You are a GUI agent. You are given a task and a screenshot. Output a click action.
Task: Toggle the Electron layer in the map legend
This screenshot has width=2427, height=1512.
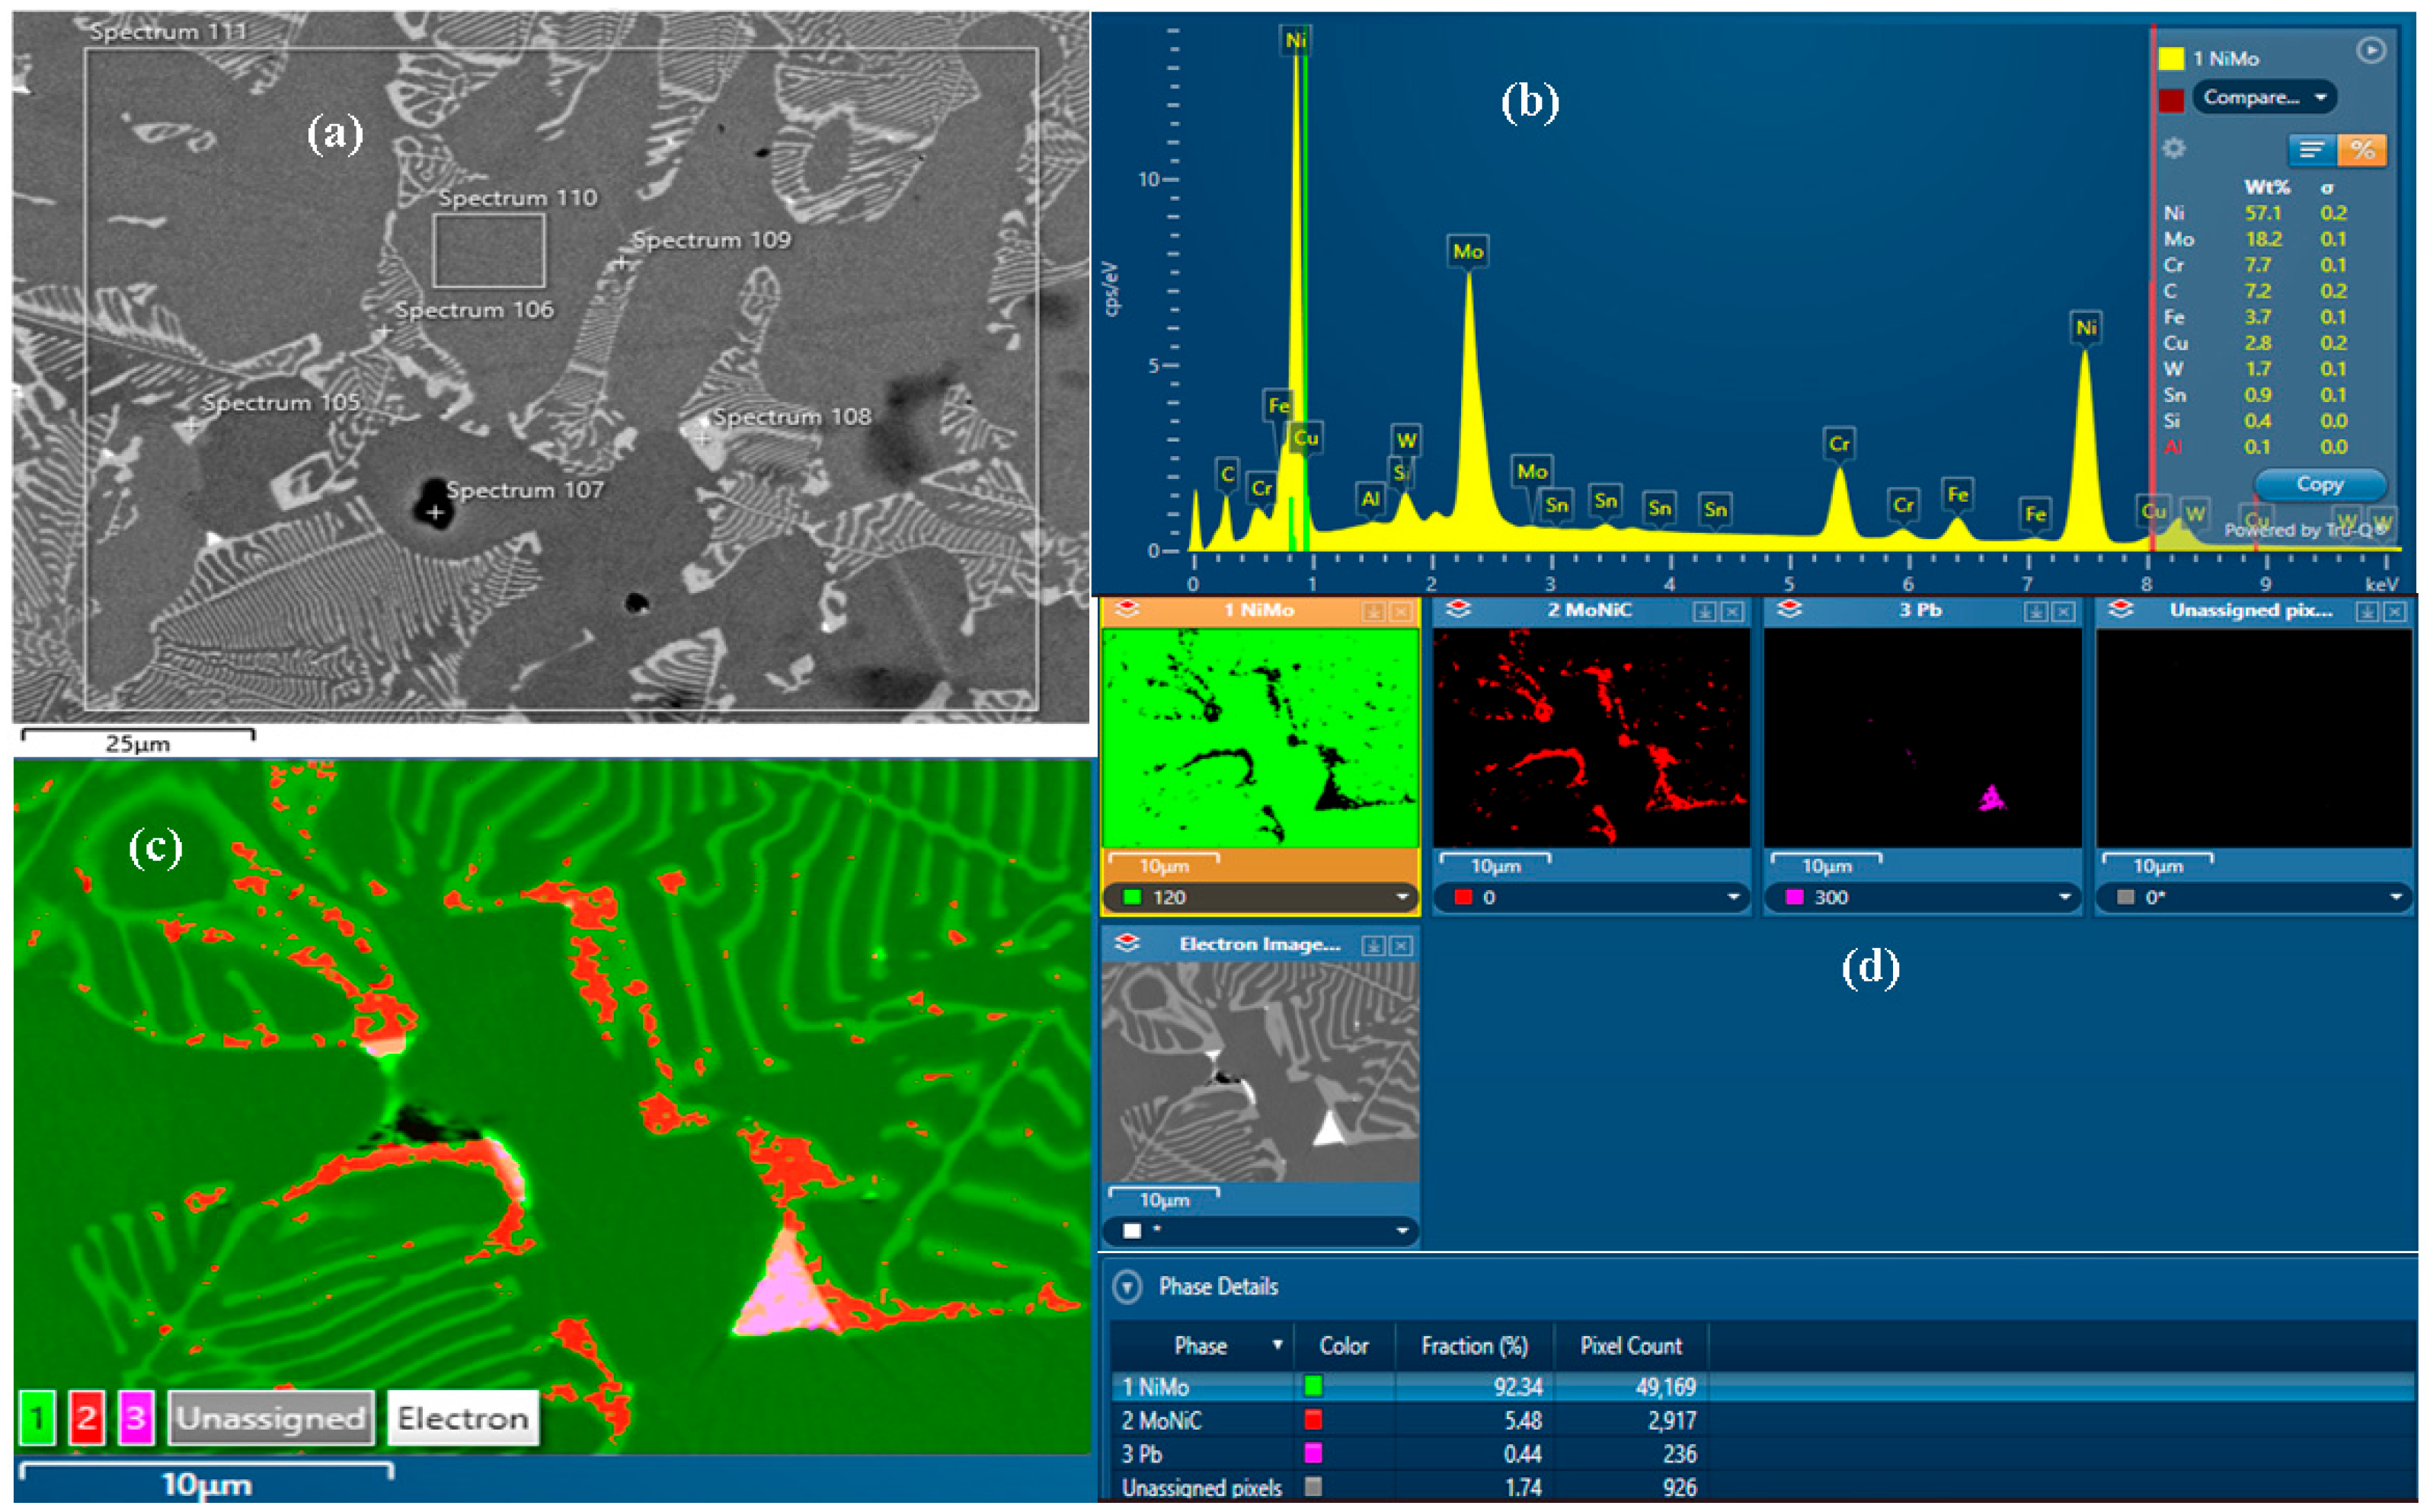coord(463,1418)
